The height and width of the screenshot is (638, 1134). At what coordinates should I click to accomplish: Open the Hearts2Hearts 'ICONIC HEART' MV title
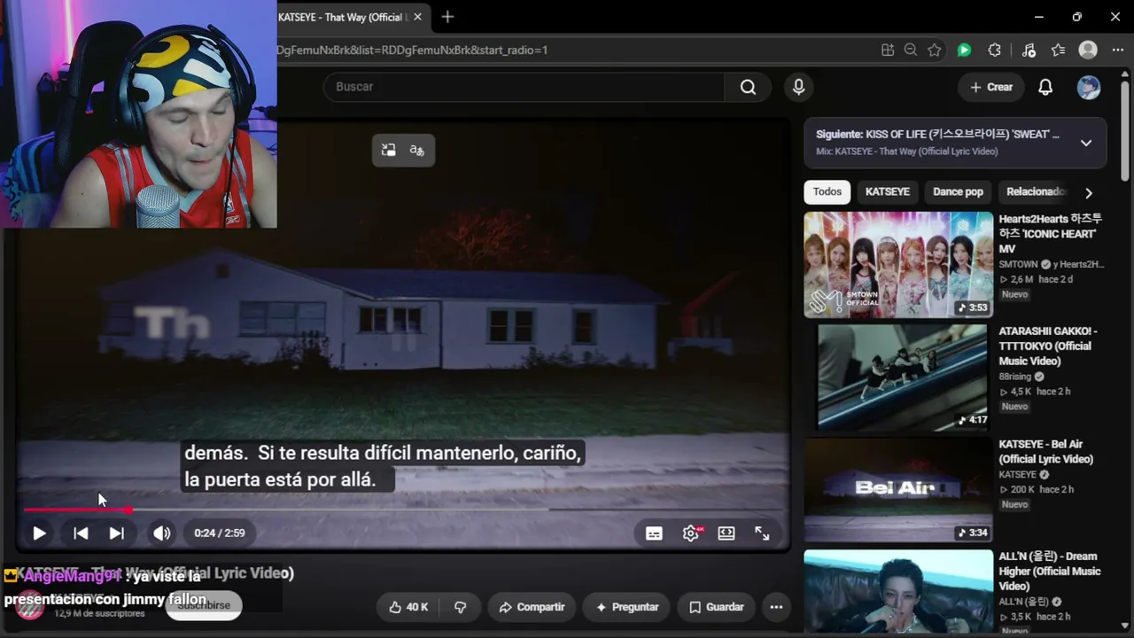coord(1051,234)
